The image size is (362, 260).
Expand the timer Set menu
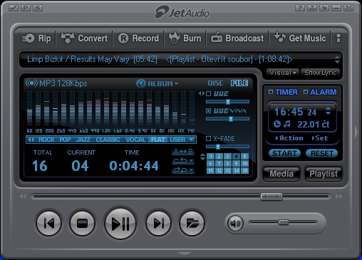point(320,138)
